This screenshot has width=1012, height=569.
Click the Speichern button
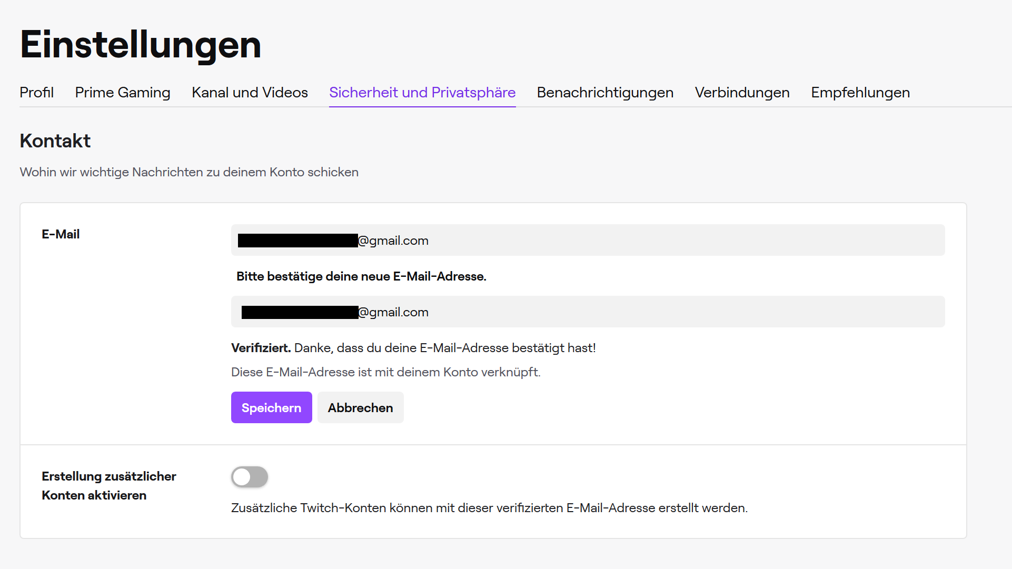tap(271, 407)
